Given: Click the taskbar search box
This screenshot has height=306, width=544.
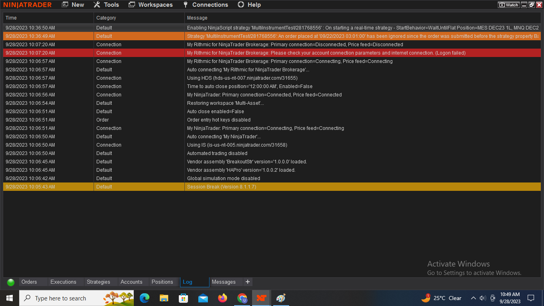Looking at the screenshot, I should 76,298.
